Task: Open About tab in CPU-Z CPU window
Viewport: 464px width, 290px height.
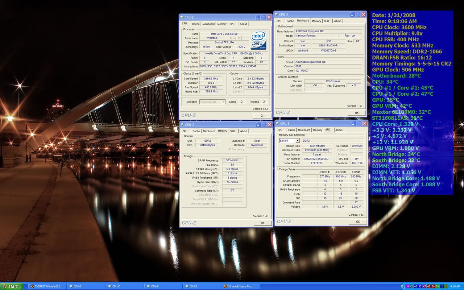Action: tap(243, 24)
